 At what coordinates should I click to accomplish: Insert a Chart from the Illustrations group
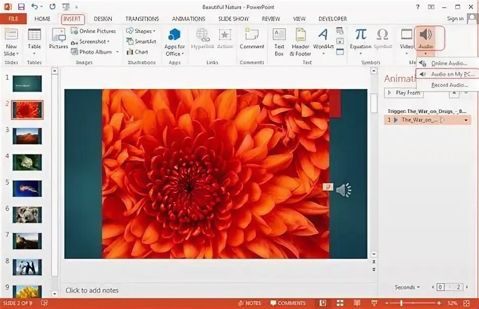click(x=137, y=52)
